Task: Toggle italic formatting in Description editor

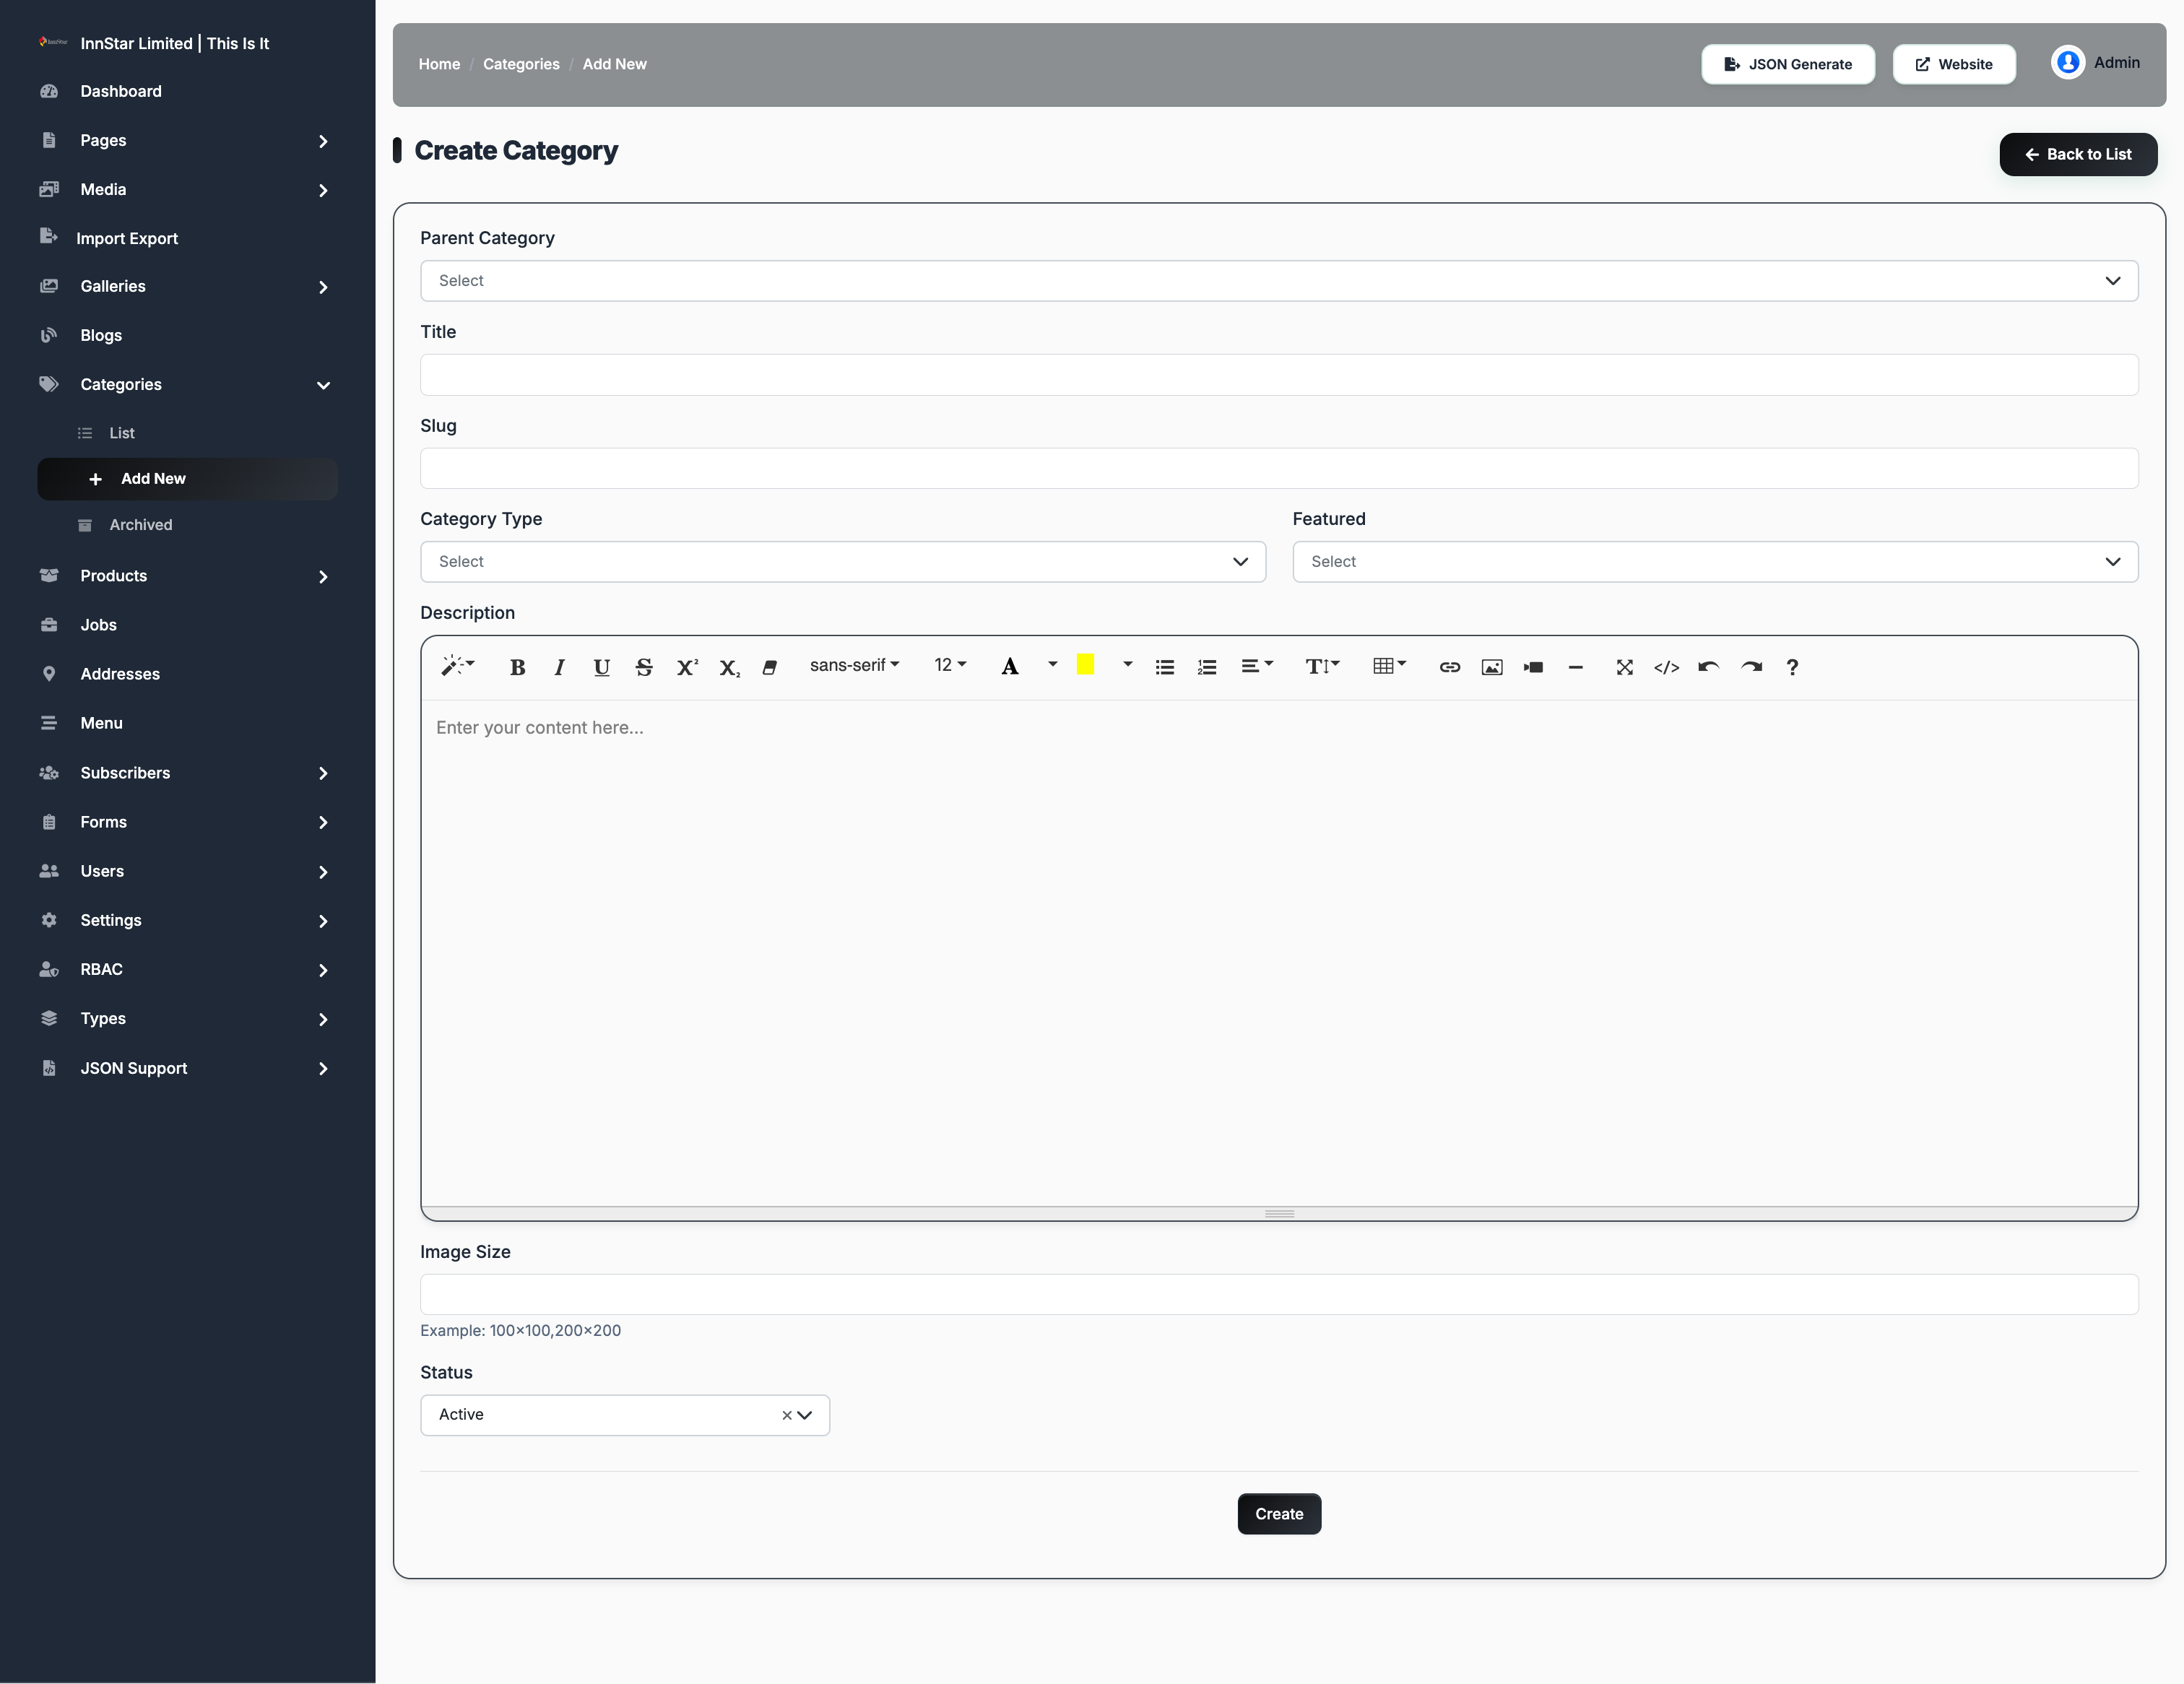Action: [x=559, y=667]
